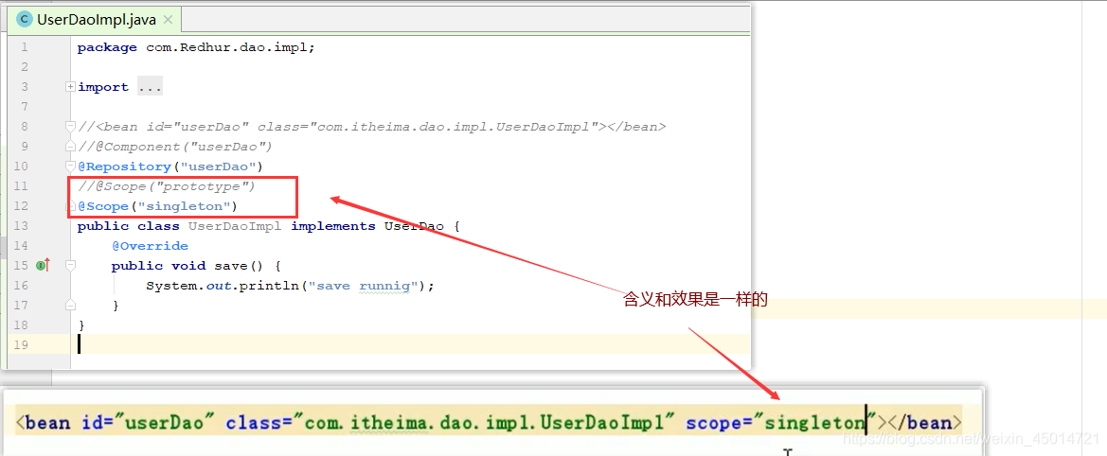Click the UserDaoImpl class name on line 13
The width and height of the screenshot is (1107, 456).
point(236,226)
